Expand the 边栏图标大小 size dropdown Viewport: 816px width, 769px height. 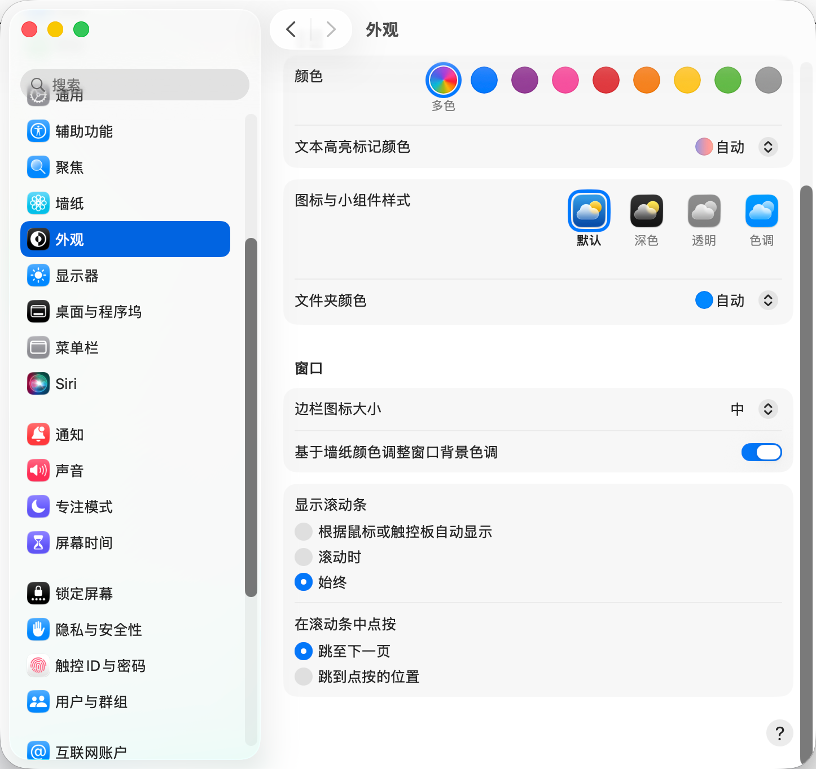(767, 409)
